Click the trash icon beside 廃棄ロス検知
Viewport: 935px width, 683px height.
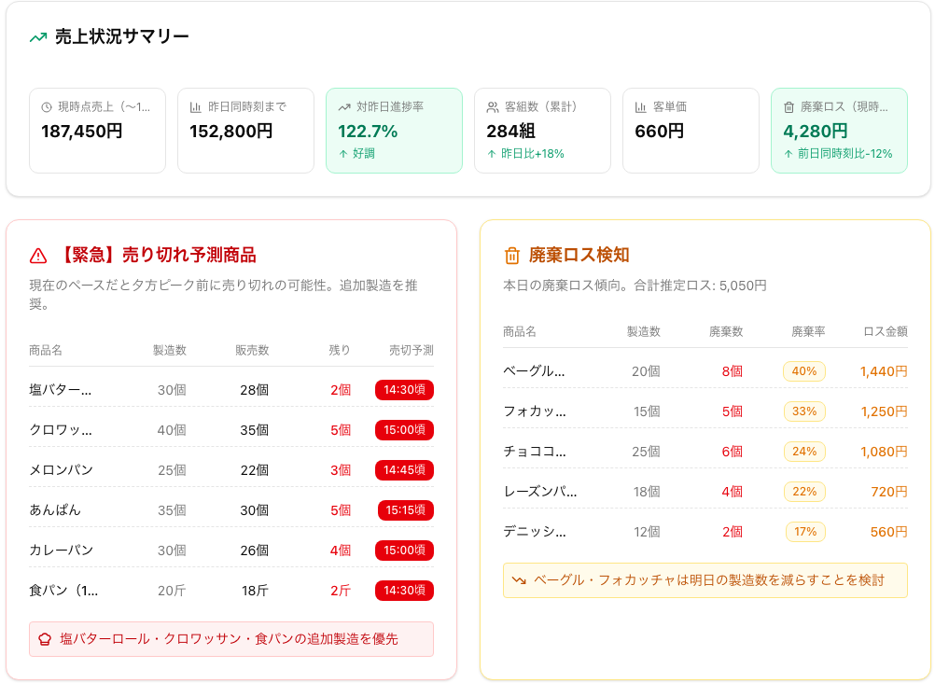(509, 255)
